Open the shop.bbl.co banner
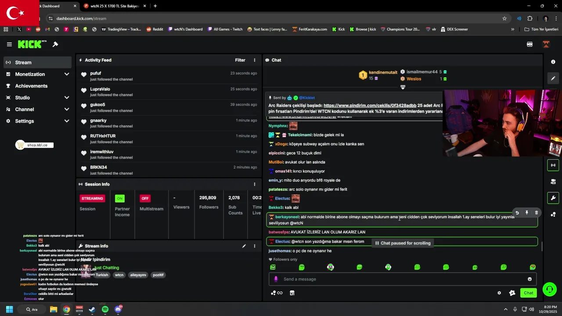This screenshot has width=562, height=316. 35,145
